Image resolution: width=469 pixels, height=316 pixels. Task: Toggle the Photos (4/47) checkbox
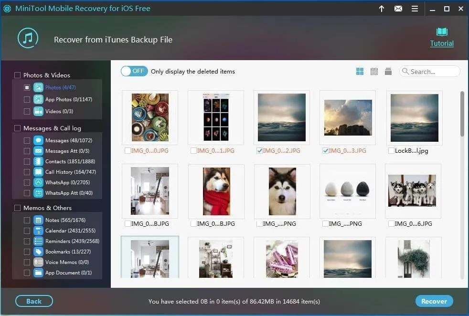tap(27, 87)
